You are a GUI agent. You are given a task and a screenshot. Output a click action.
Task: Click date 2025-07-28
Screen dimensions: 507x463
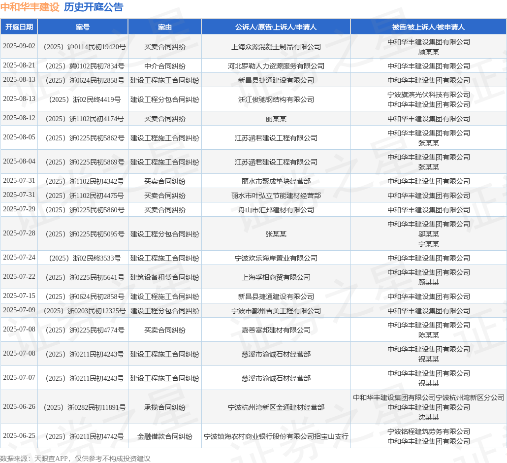(x=19, y=233)
